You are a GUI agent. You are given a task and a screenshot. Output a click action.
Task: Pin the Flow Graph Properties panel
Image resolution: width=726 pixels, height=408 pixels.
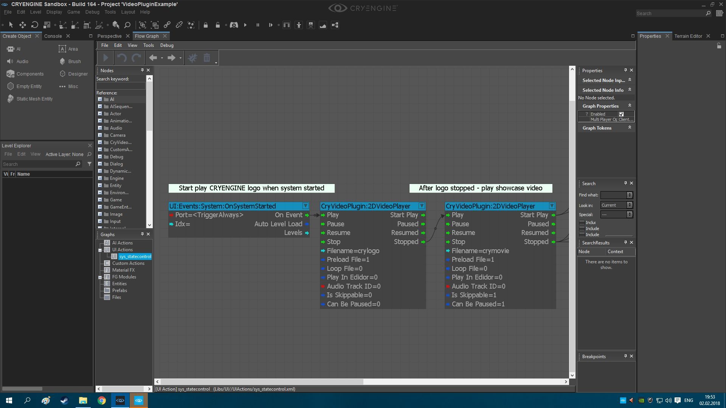click(x=625, y=70)
